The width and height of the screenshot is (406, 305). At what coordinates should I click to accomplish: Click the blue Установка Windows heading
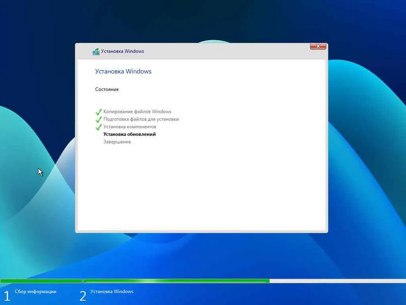pos(123,71)
